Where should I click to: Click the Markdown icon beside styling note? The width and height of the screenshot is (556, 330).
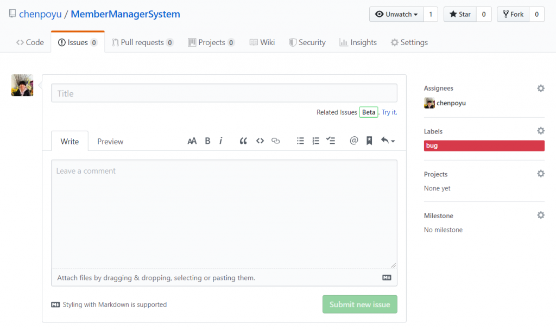(x=55, y=304)
